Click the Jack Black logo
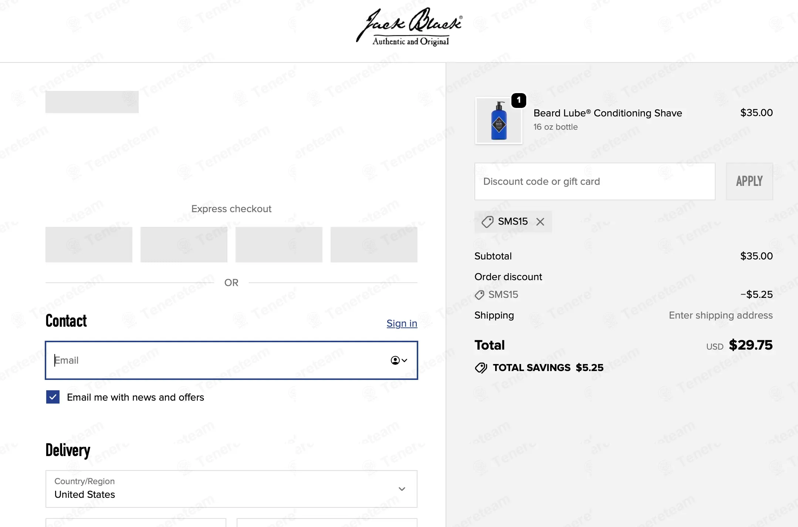This screenshot has width=798, height=527. [x=409, y=27]
